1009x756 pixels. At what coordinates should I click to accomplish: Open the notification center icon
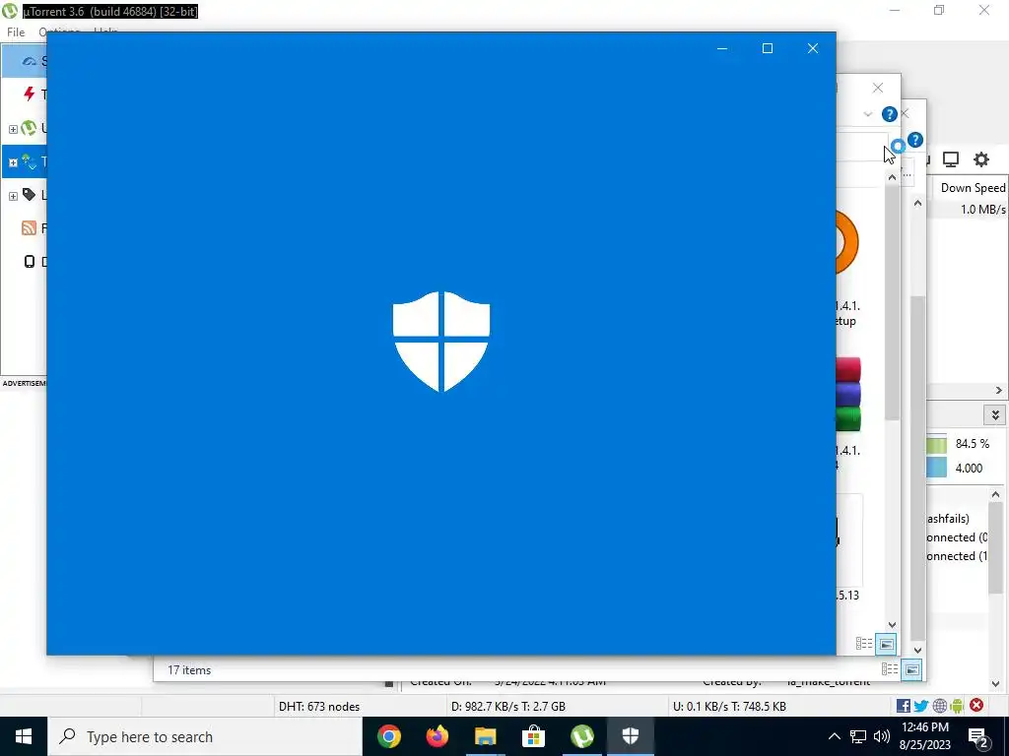[x=978, y=737]
